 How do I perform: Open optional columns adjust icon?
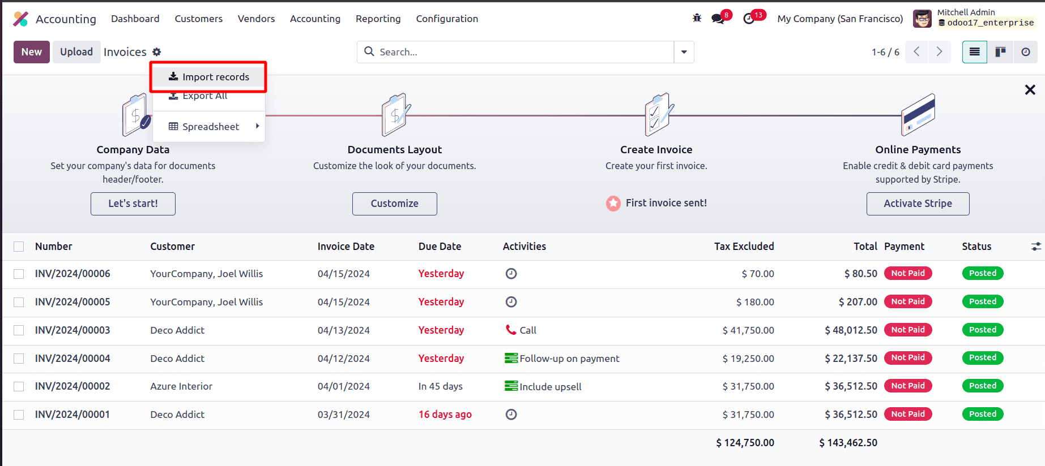tap(1036, 247)
